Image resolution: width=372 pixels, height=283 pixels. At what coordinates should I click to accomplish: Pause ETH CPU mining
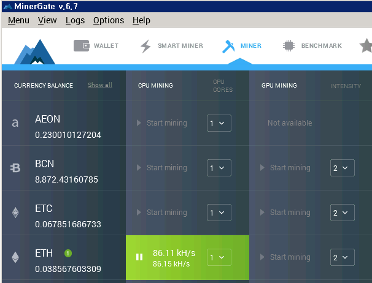[x=139, y=257]
